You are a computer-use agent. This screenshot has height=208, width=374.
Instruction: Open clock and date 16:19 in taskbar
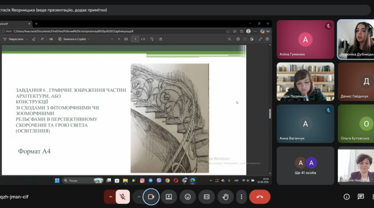pos(263,181)
